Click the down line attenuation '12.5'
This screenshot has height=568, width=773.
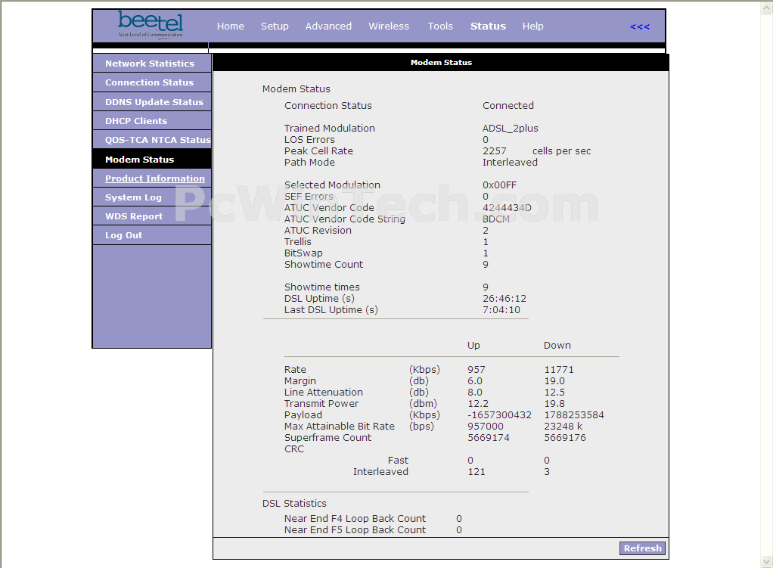click(x=554, y=392)
